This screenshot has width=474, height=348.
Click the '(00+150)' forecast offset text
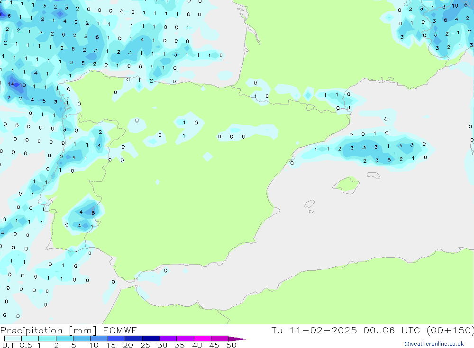point(450,330)
